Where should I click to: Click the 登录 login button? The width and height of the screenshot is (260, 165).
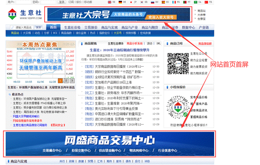click(x=62, y=2)
